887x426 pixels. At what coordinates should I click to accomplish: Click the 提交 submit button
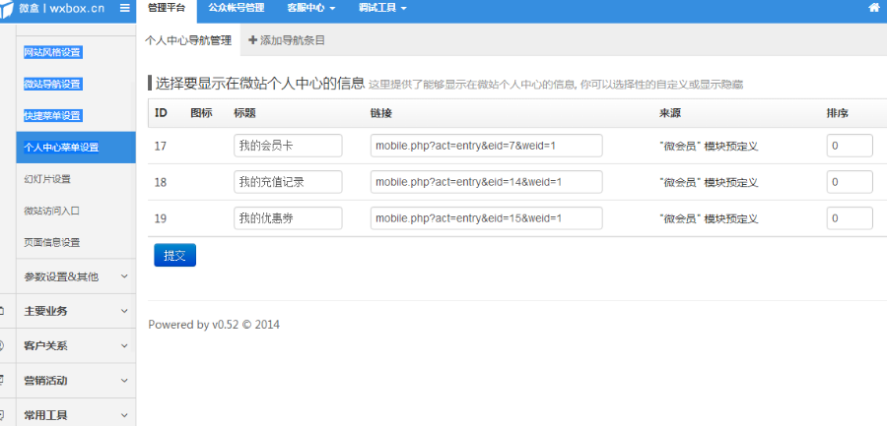[x=174, y=255]
